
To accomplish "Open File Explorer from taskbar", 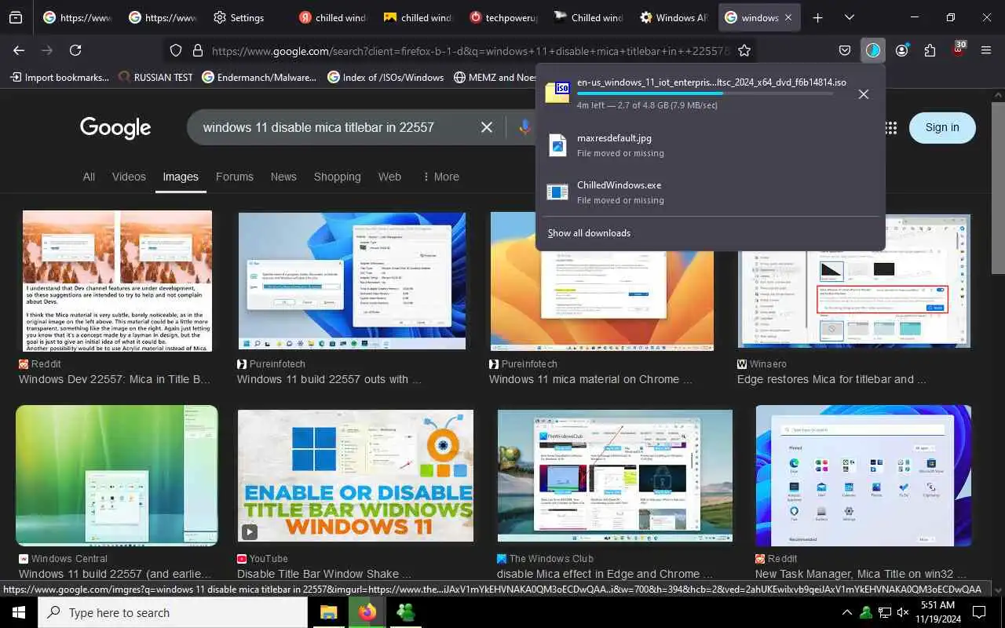I will coord(329,612).
